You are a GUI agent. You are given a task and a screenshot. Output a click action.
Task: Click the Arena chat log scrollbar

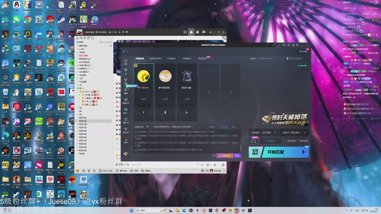point(241,148)
